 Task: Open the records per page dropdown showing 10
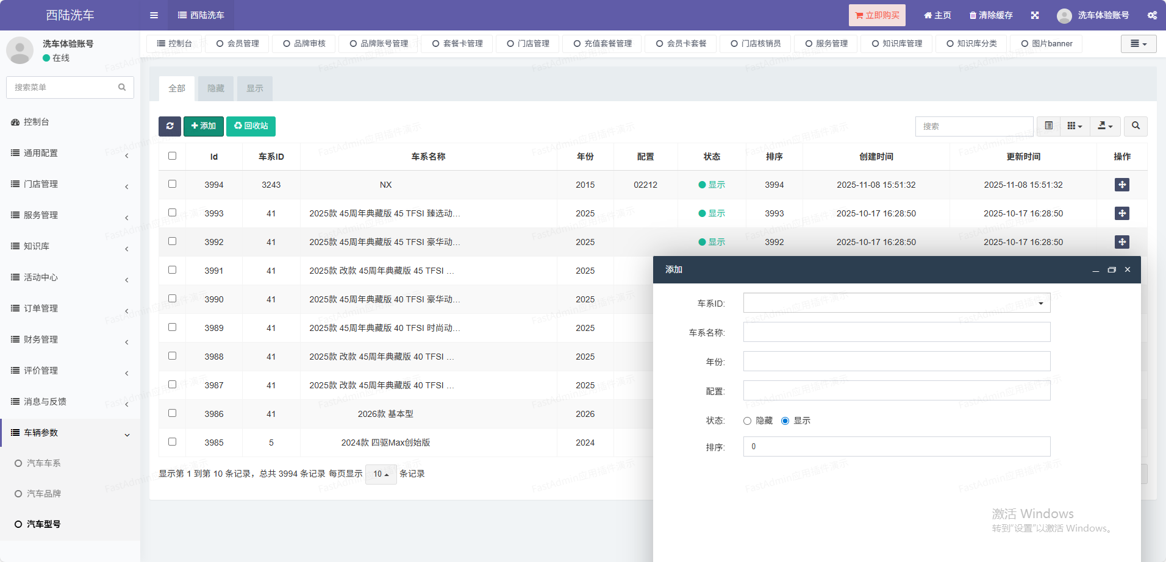pos(381,474)
